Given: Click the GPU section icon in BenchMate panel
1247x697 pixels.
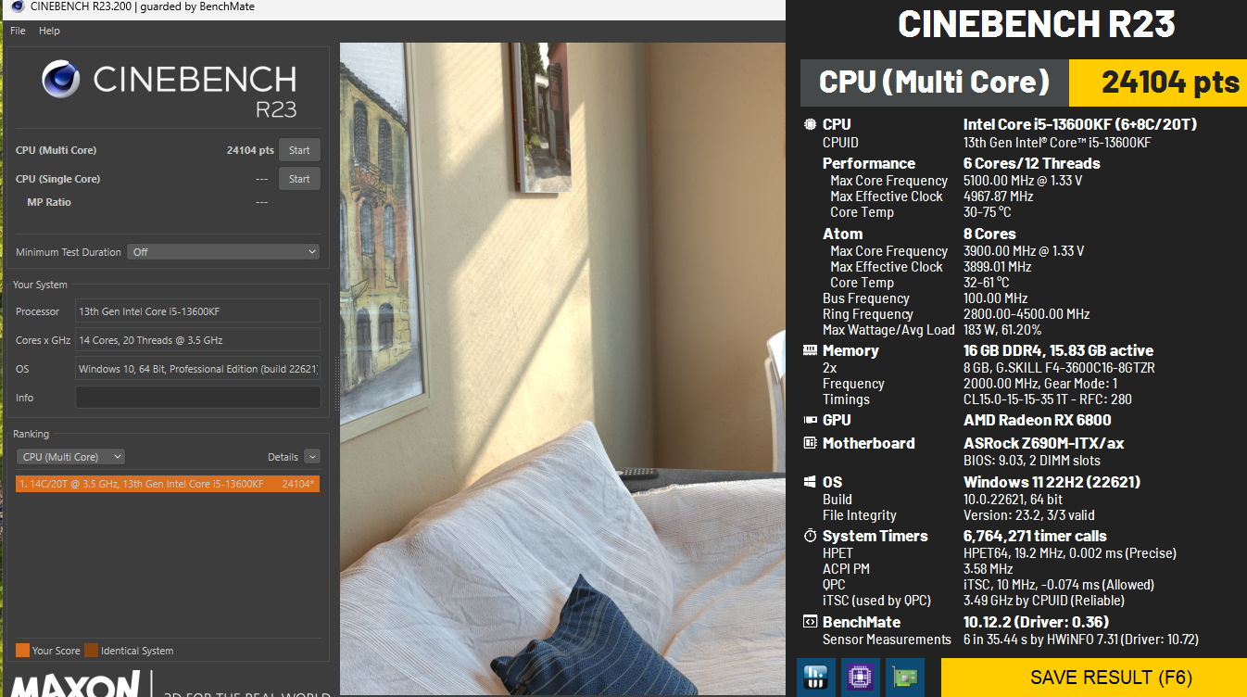Looking at the screenshot, I should tap(811, 420).
